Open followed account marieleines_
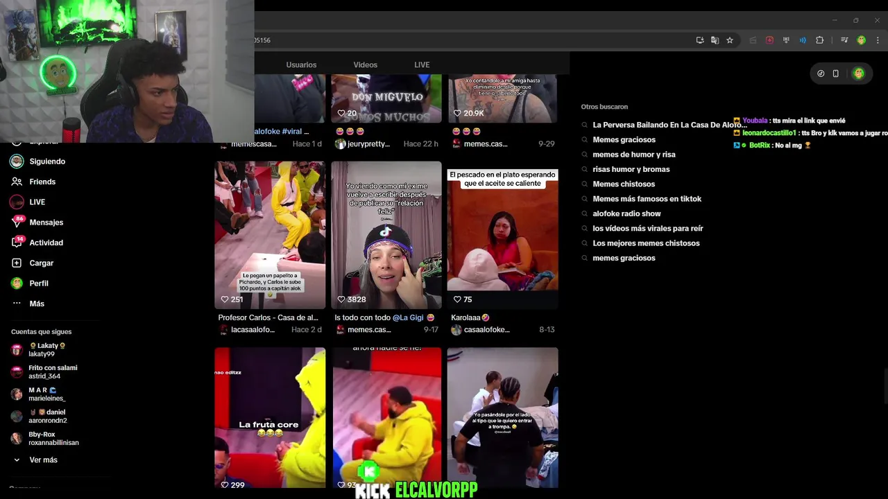Image resolution: width=888 pixels, height=499 pixels. (x=39, y=394)
